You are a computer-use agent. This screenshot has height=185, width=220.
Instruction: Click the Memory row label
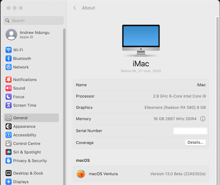tap(83, 119)
